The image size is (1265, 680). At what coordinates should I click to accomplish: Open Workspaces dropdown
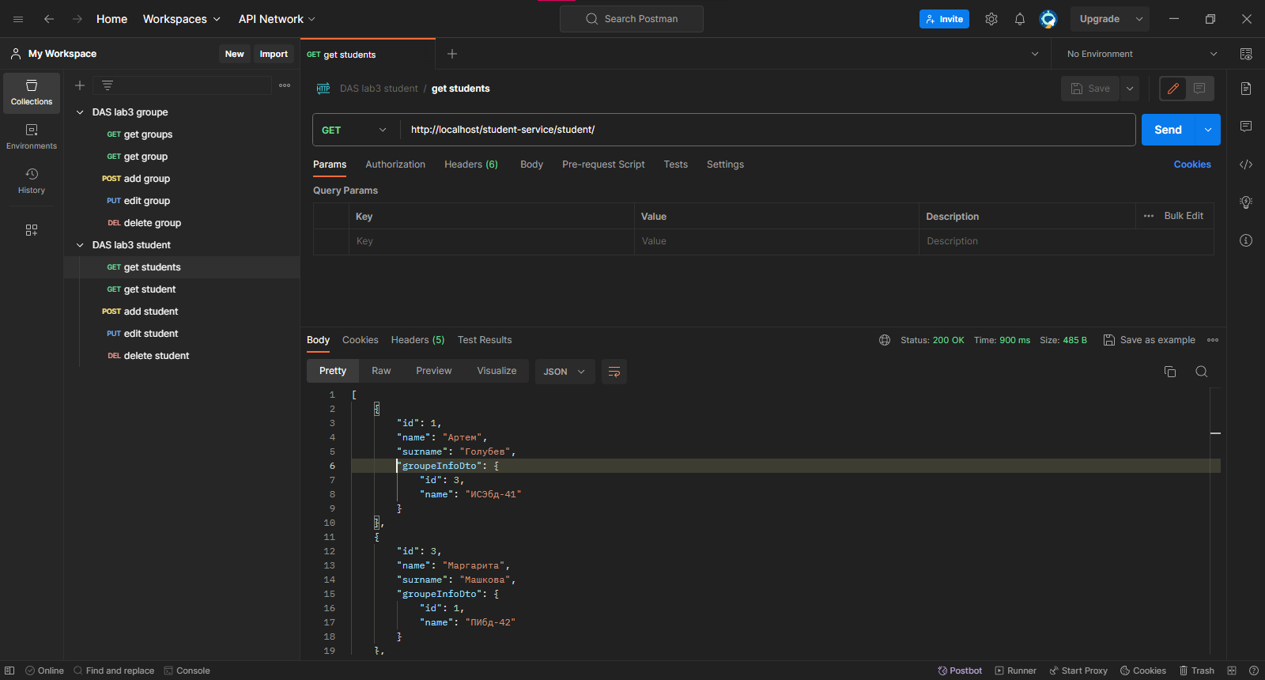(181, 19)
